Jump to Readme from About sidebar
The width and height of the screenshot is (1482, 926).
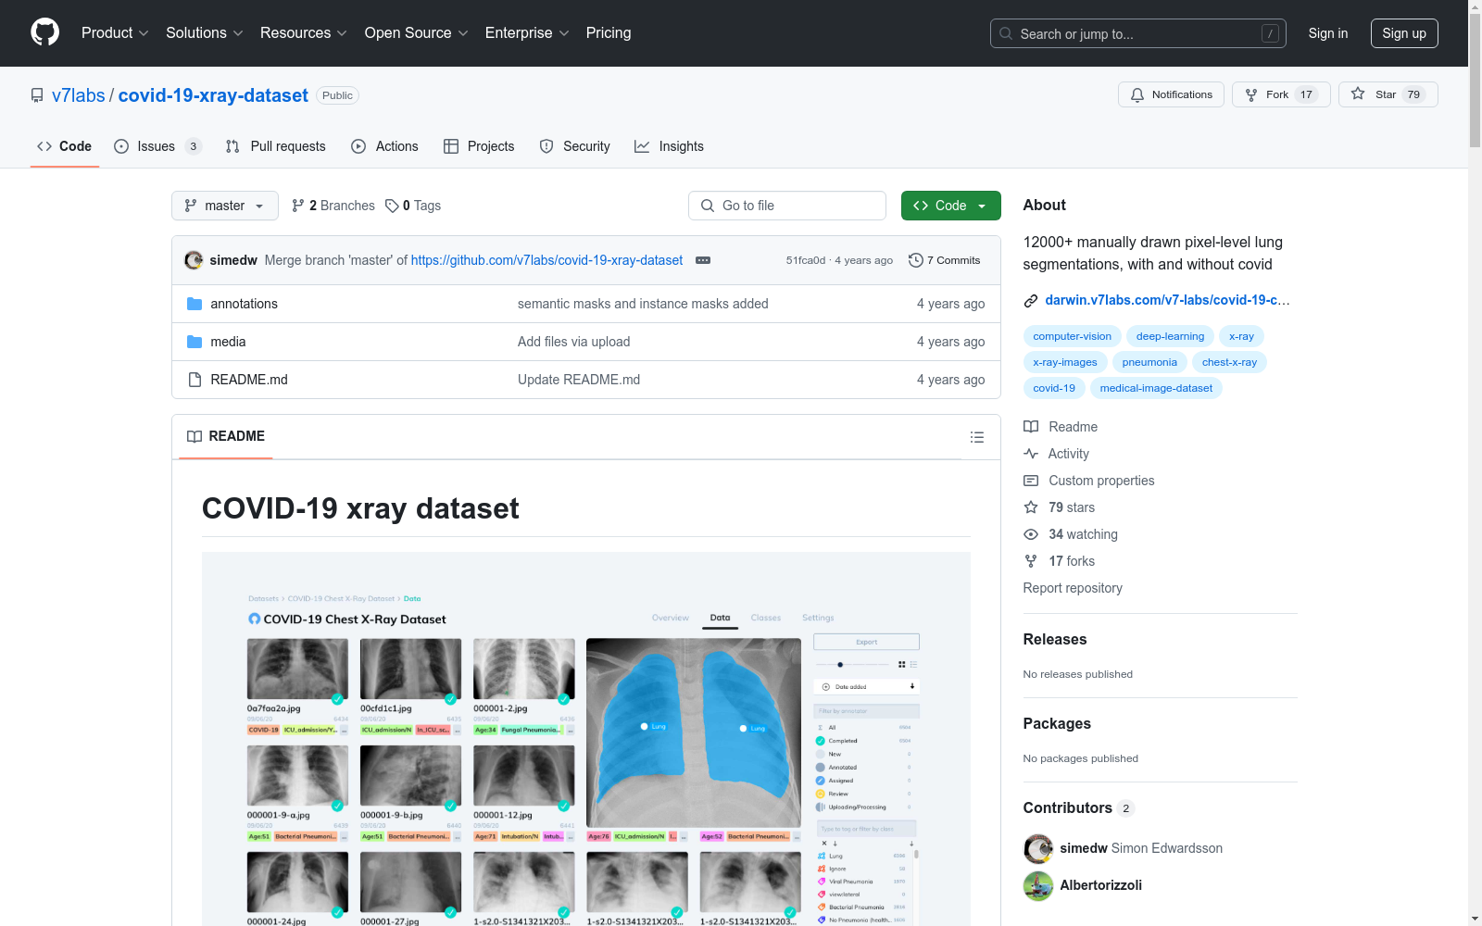[1061, 427]
